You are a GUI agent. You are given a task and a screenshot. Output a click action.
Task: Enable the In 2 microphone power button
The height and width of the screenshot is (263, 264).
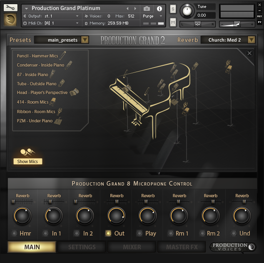point(77,233)
